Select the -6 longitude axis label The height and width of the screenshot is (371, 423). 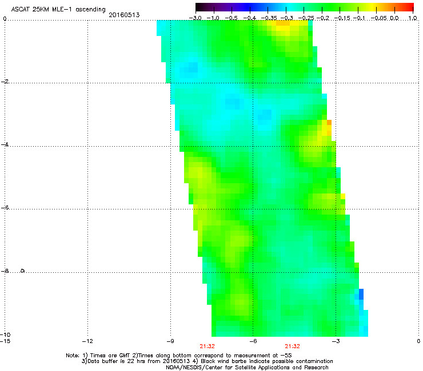[x=253, y=341]
